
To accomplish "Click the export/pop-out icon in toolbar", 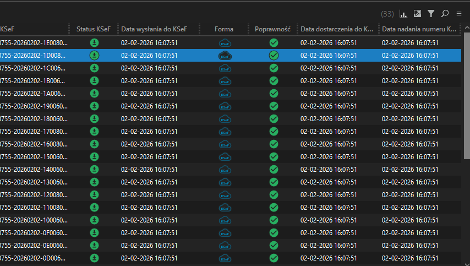I will click(x=417, y=14).
